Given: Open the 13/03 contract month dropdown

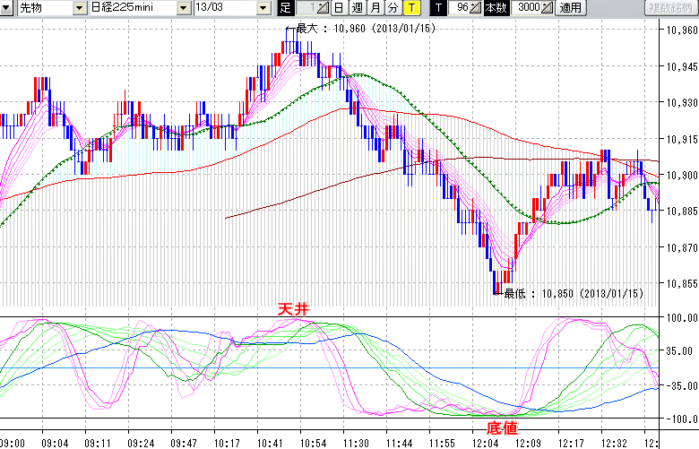Looking at the screenshot, I should [263, 8].
